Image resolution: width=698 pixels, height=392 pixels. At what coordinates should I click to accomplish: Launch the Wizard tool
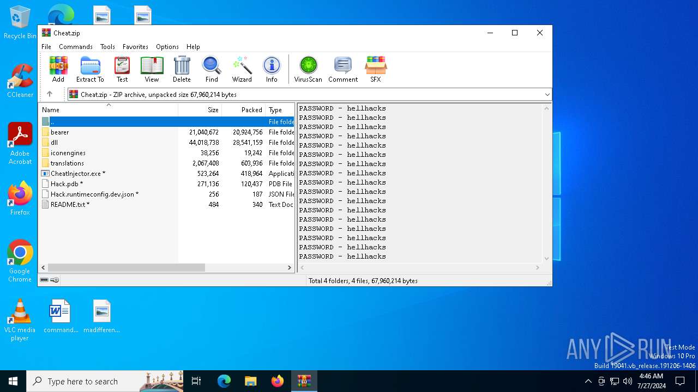pos(242,69)
